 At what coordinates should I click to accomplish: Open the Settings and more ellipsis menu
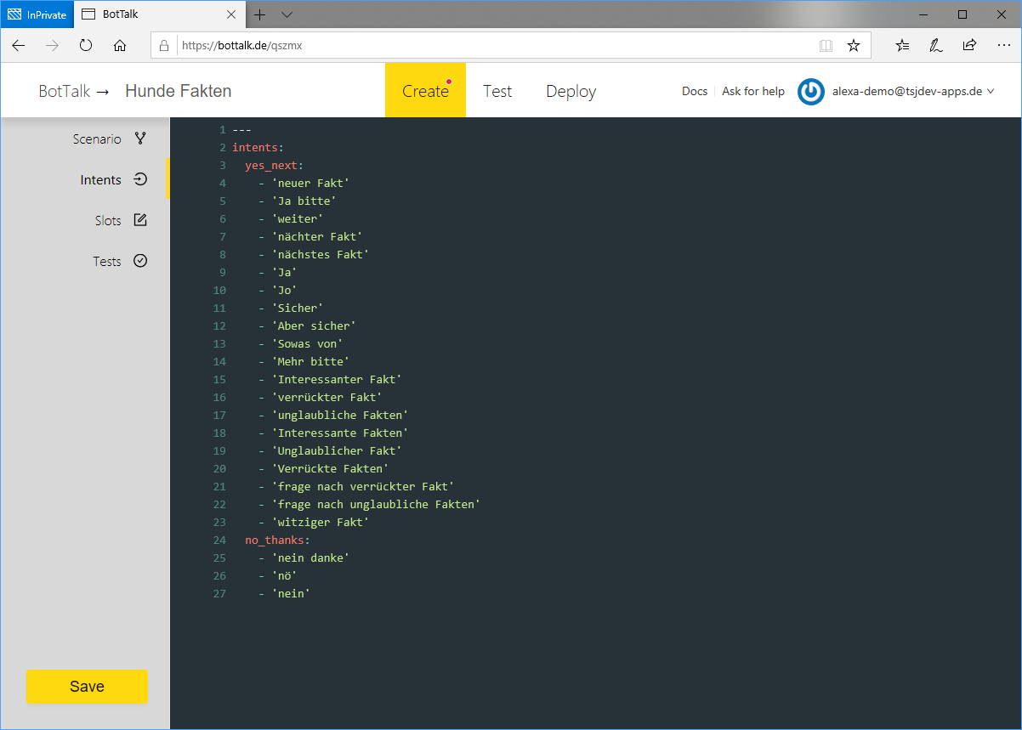point(1002,46)
